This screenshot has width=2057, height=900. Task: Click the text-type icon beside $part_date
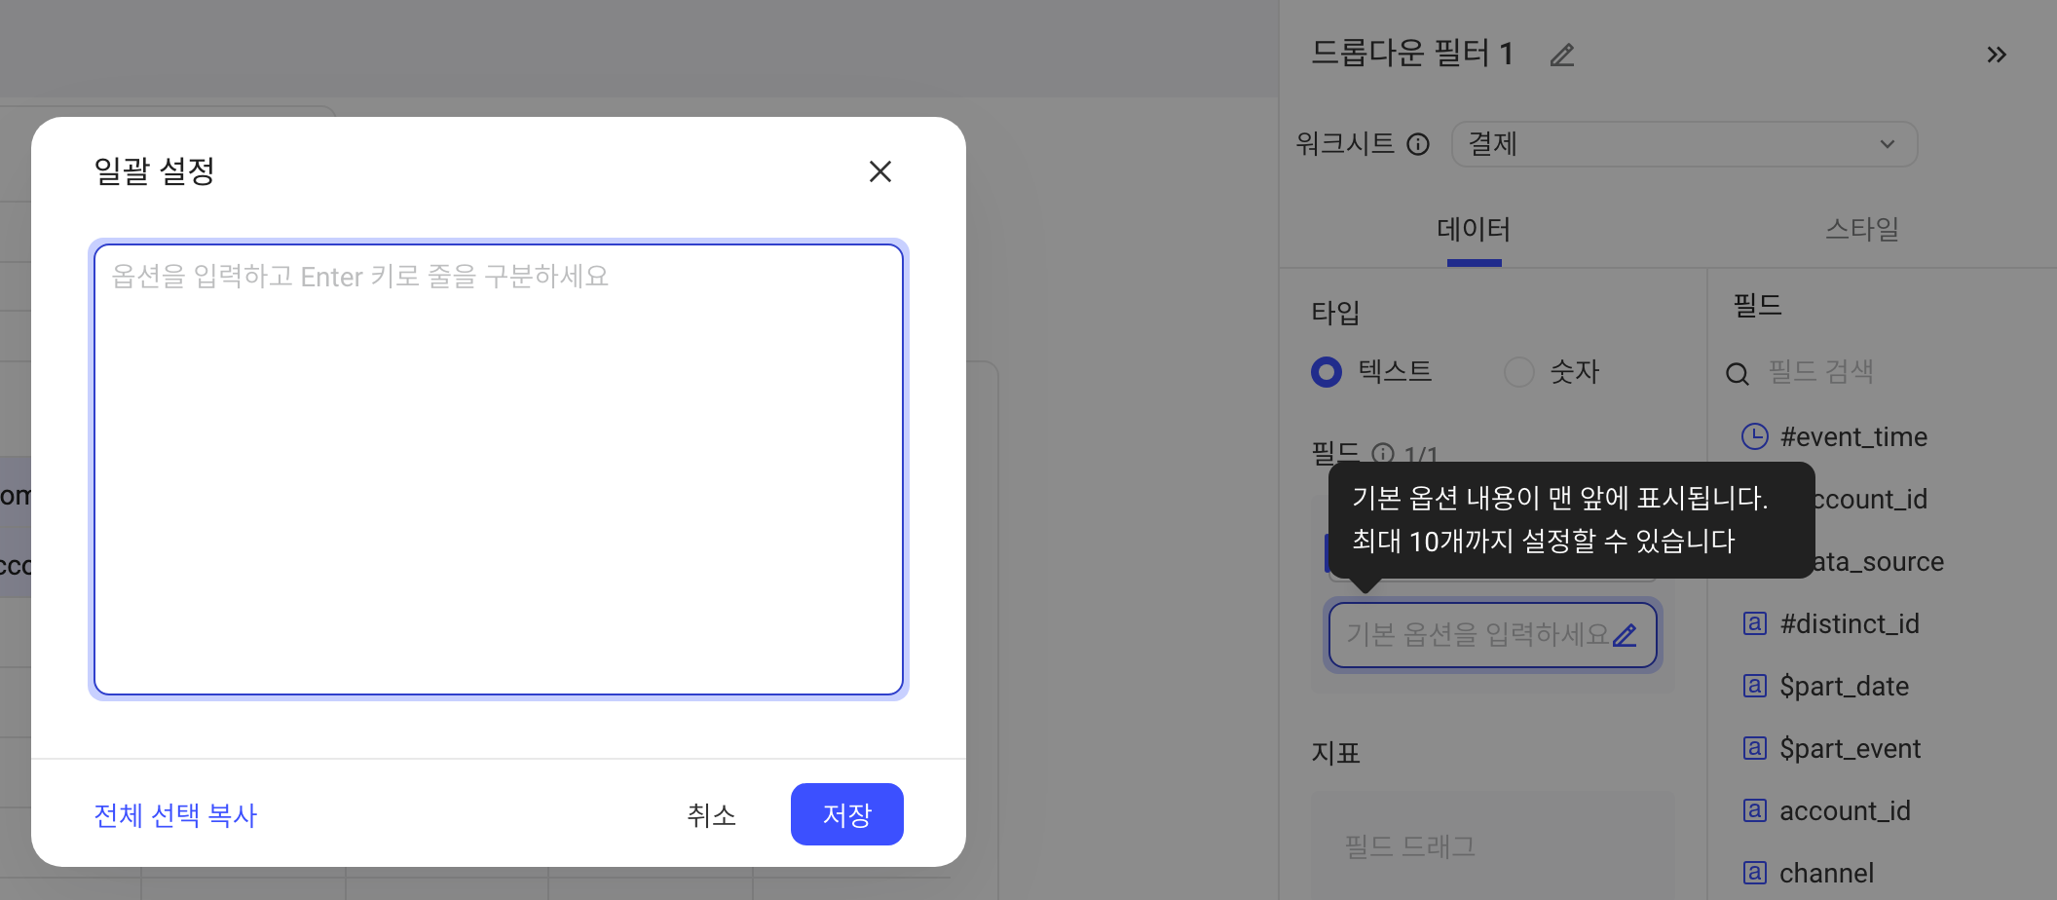tap(1754, 685)
